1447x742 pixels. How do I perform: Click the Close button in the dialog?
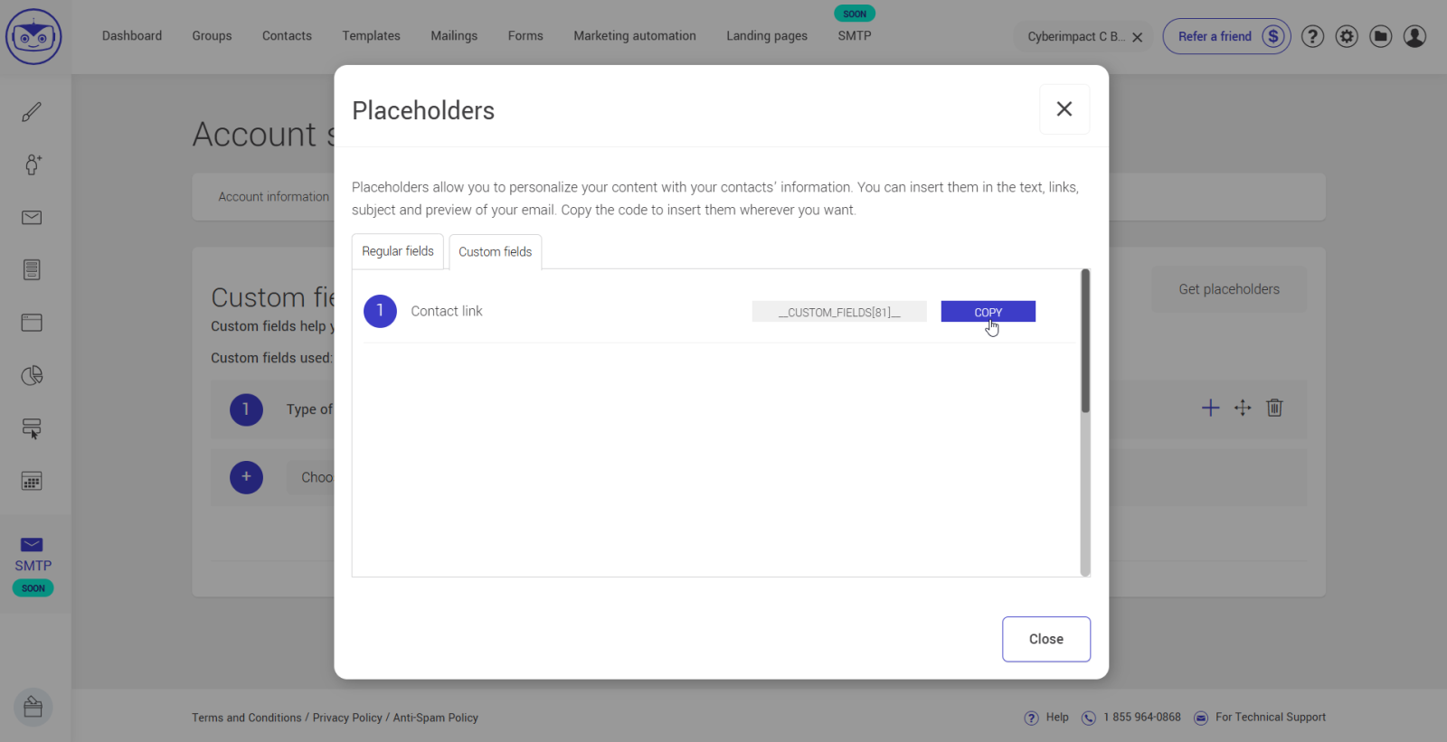1046,639
